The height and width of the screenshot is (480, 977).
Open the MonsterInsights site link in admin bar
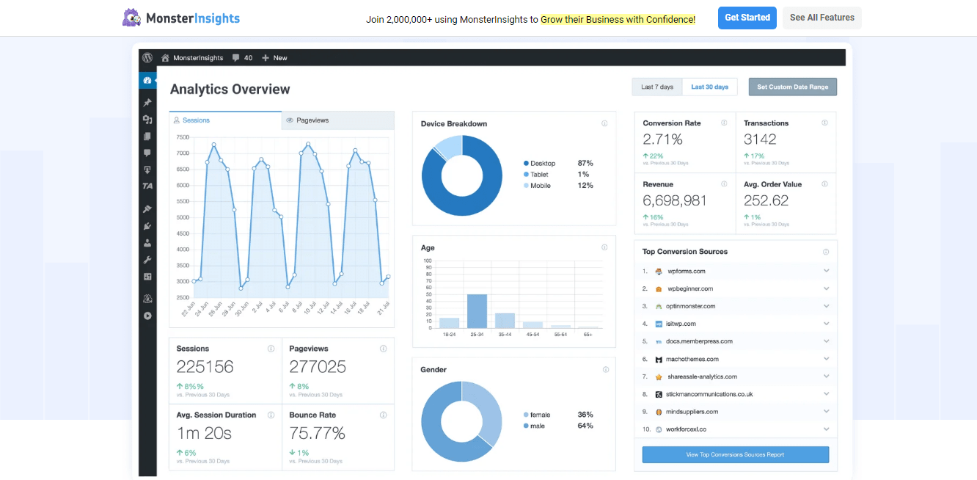click(192, 57)
